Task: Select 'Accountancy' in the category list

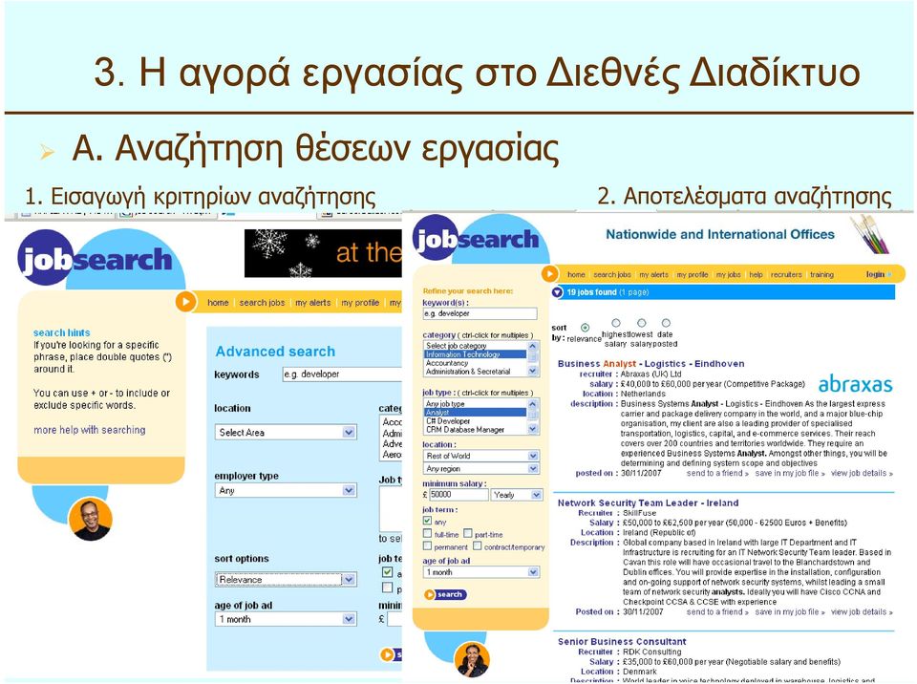Action: tap(475, 363)
